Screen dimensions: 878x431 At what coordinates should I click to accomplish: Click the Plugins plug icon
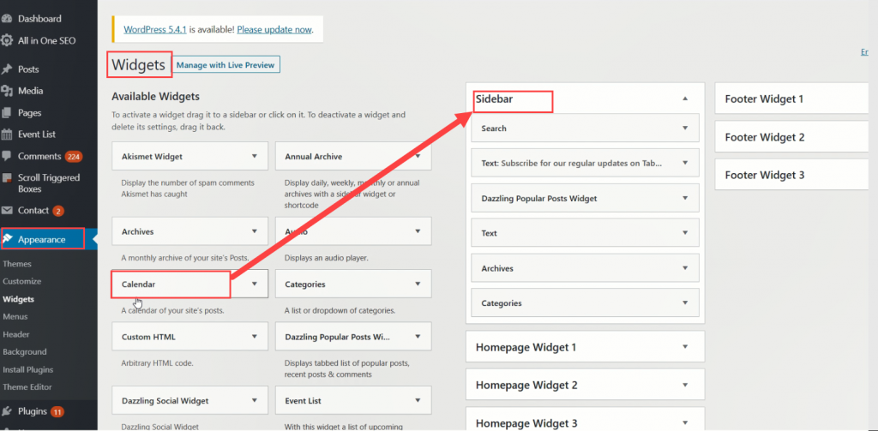(x=7, y=411)
